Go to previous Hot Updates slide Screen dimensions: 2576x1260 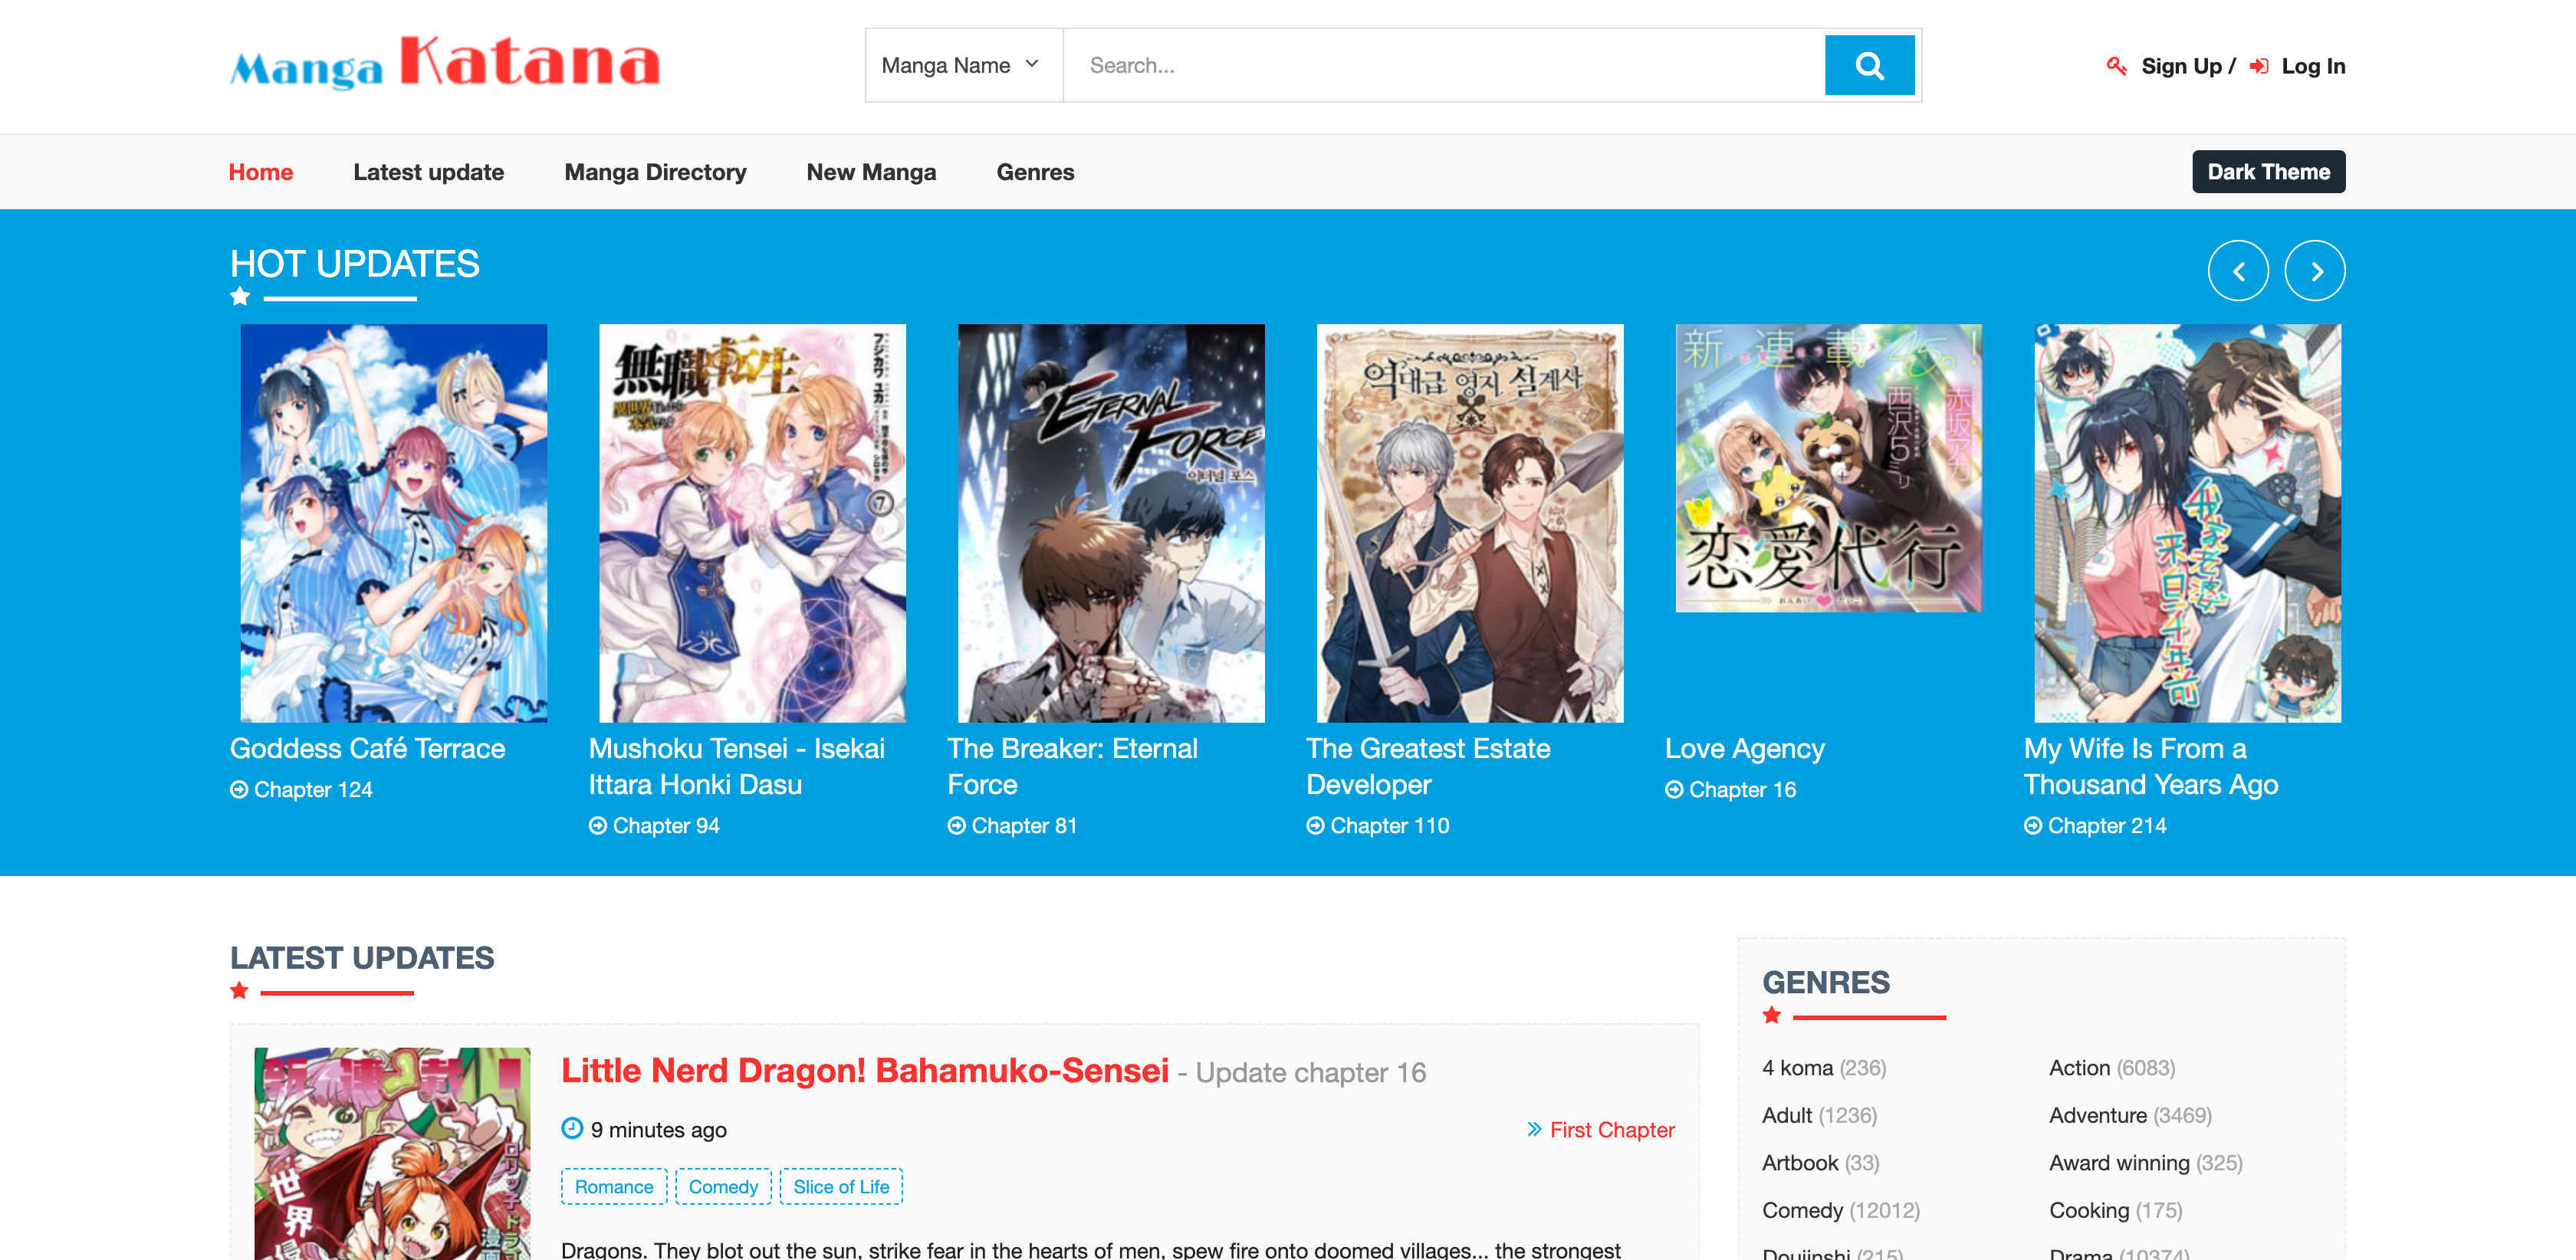pos(2238,271)
